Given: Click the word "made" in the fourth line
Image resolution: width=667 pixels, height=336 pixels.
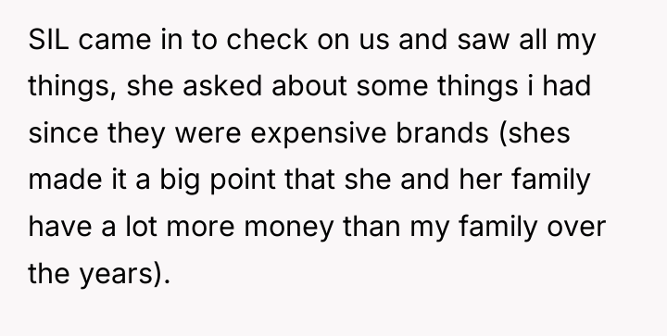Looking at the screenshot, I should click(65, 180).
